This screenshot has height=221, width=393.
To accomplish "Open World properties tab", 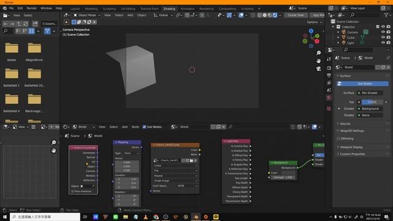I will click(329, 98).
